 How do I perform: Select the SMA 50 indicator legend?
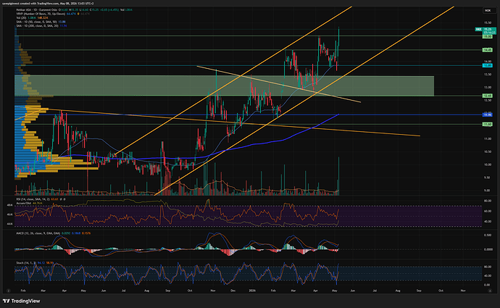coord(36,22)
